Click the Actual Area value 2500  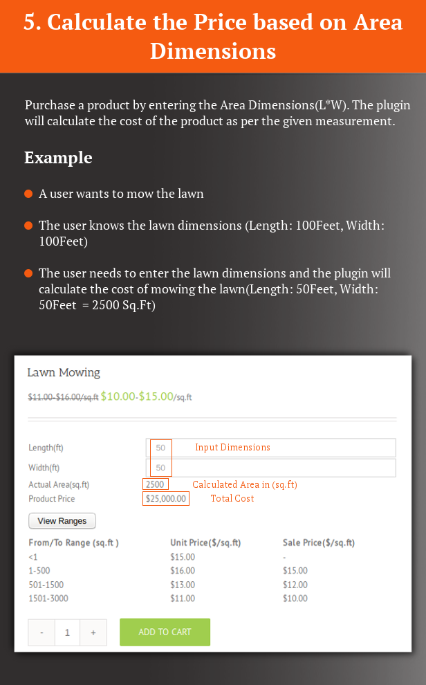pos(155,484)
